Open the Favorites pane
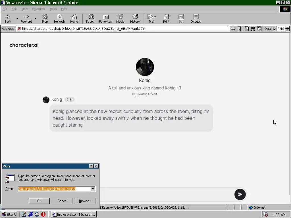This screenshot has height=218, width=291. [105, 18]
